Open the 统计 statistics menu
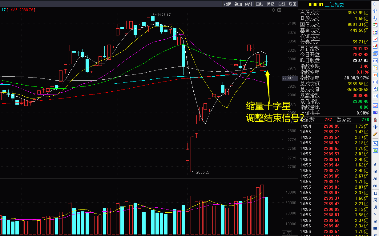The image size is (379, 236). click(x=249, y=4)
